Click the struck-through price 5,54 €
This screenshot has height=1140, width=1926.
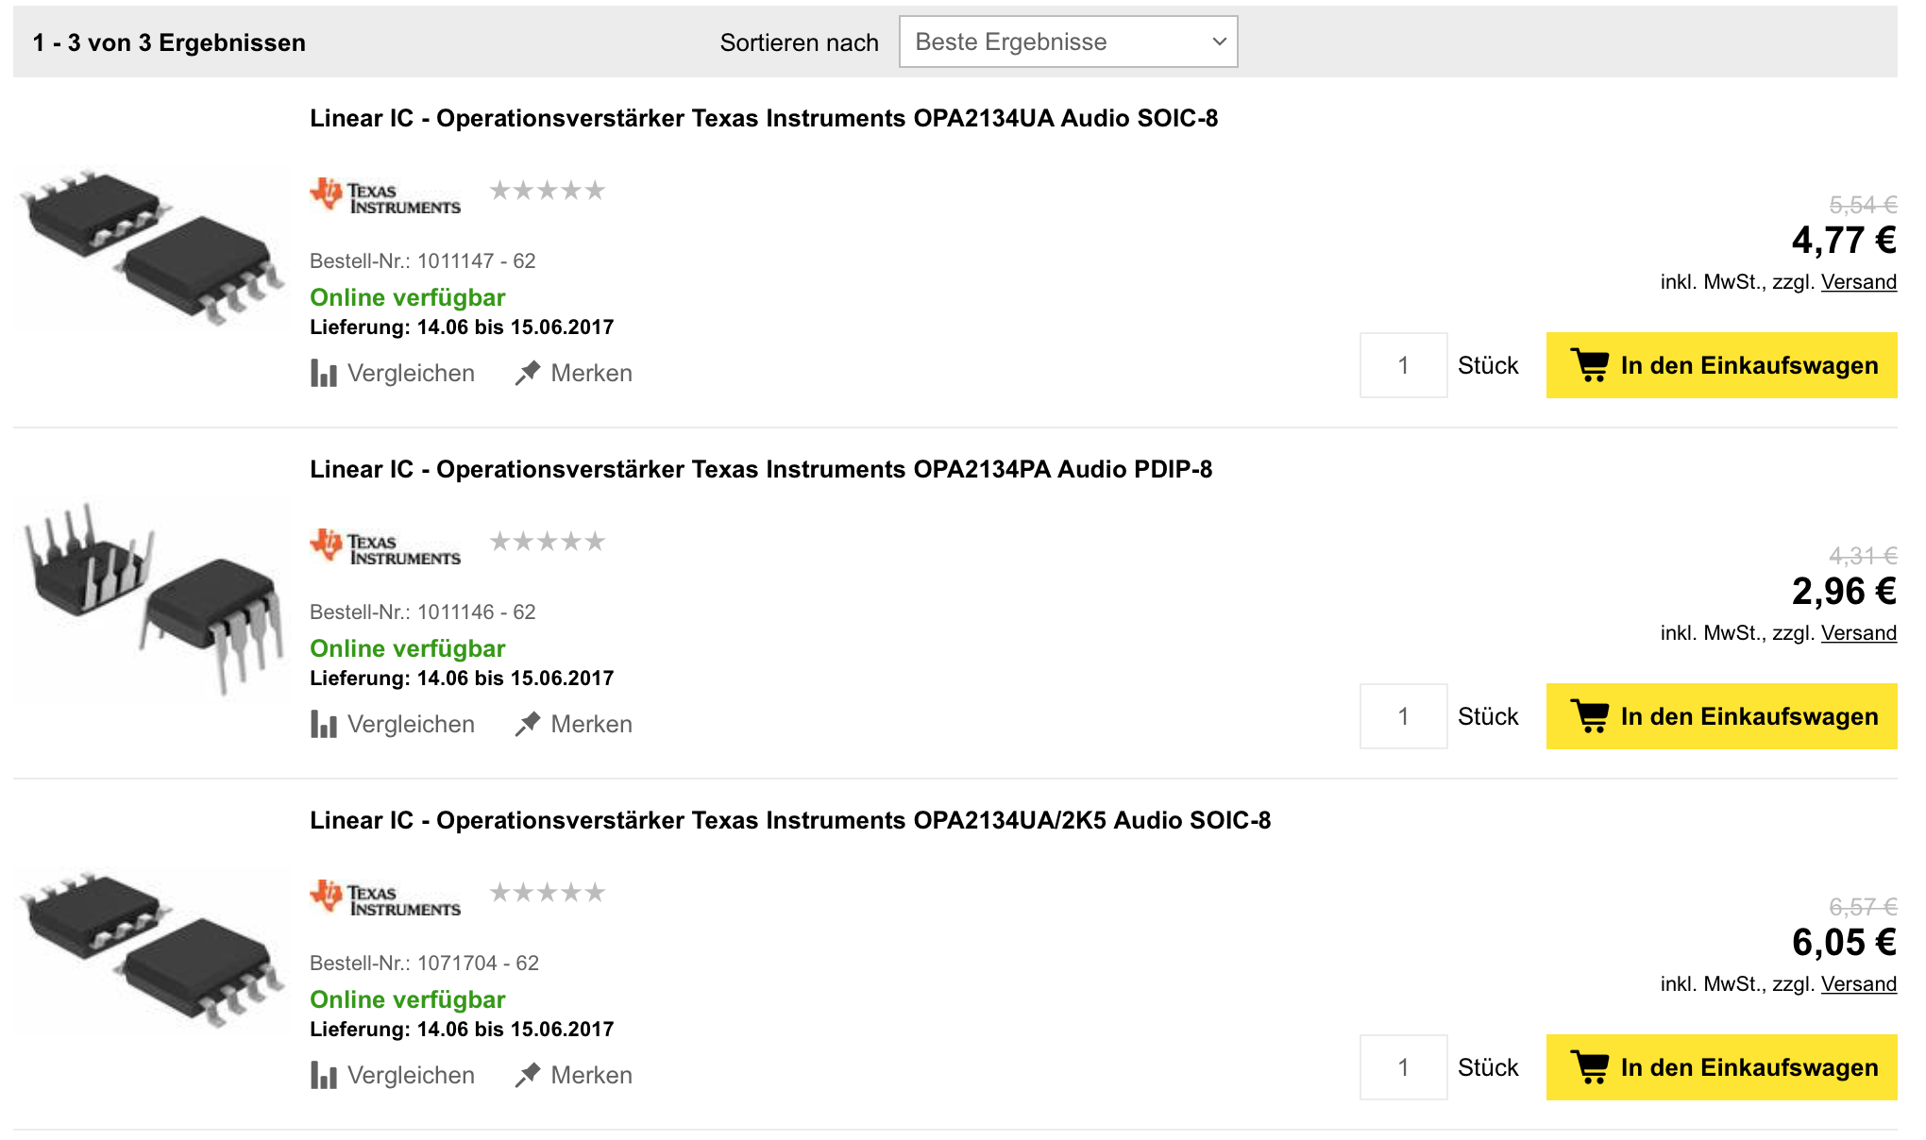tap(1863, 205)
